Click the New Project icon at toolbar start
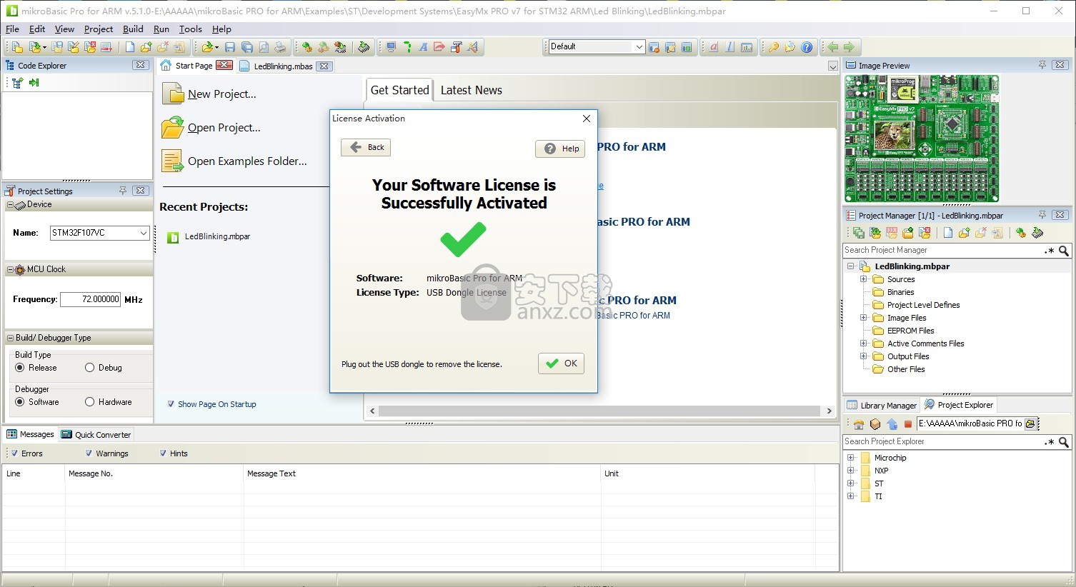The image size is (1076, 587). pyautogui.click(x=16, y=47)
